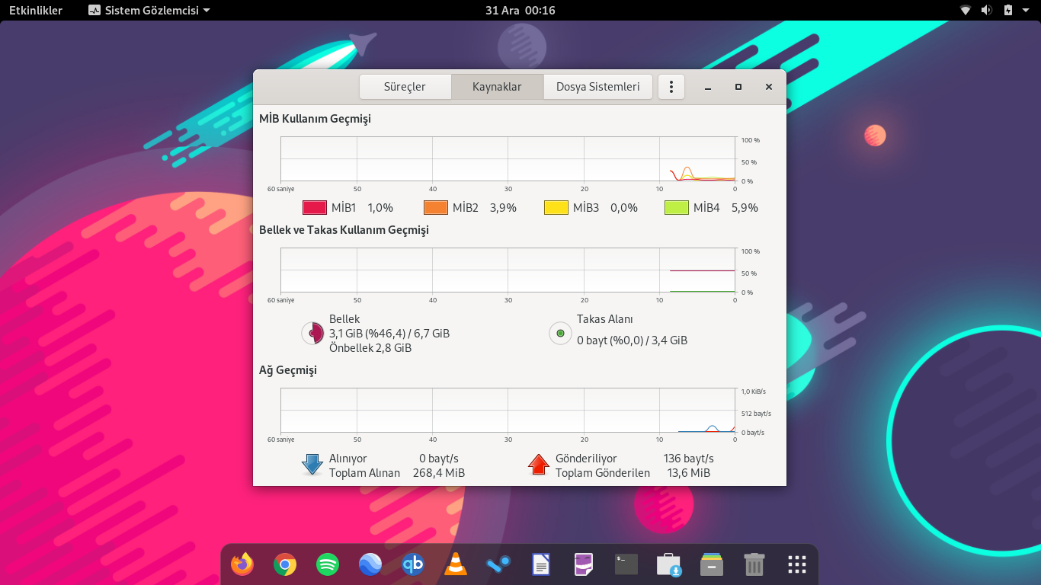This screenshot has width=1041, height=585.
Task: Open the Trash in the dock
Action: coord(754,564)
